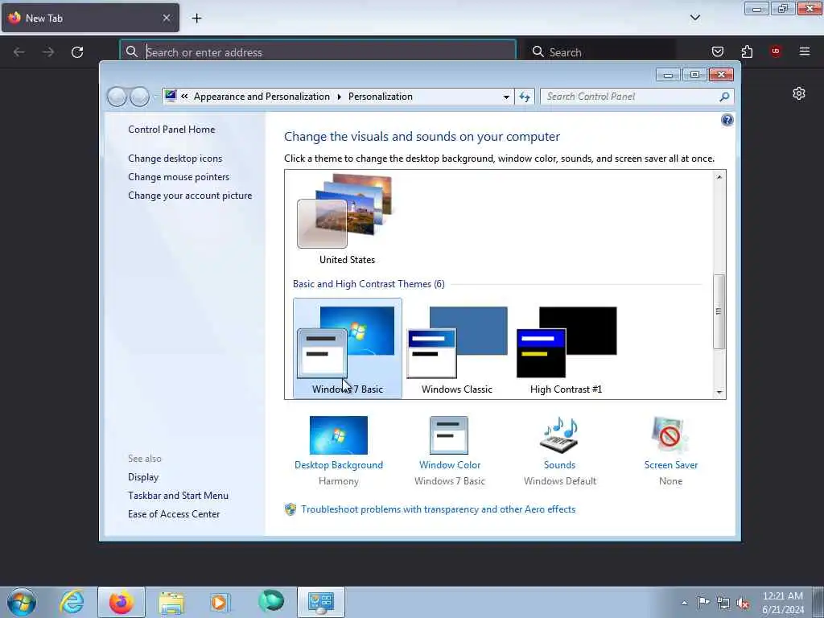Click the Pocket save icon
This screenshot has width=824, height=618.
(x=717, y=51)
